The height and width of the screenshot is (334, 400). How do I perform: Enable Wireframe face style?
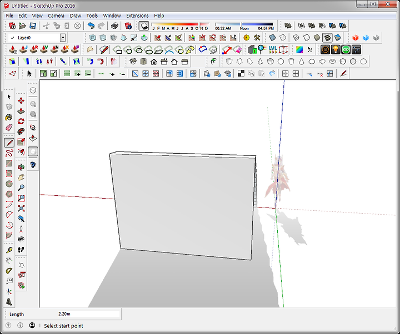tap(296, 38)
